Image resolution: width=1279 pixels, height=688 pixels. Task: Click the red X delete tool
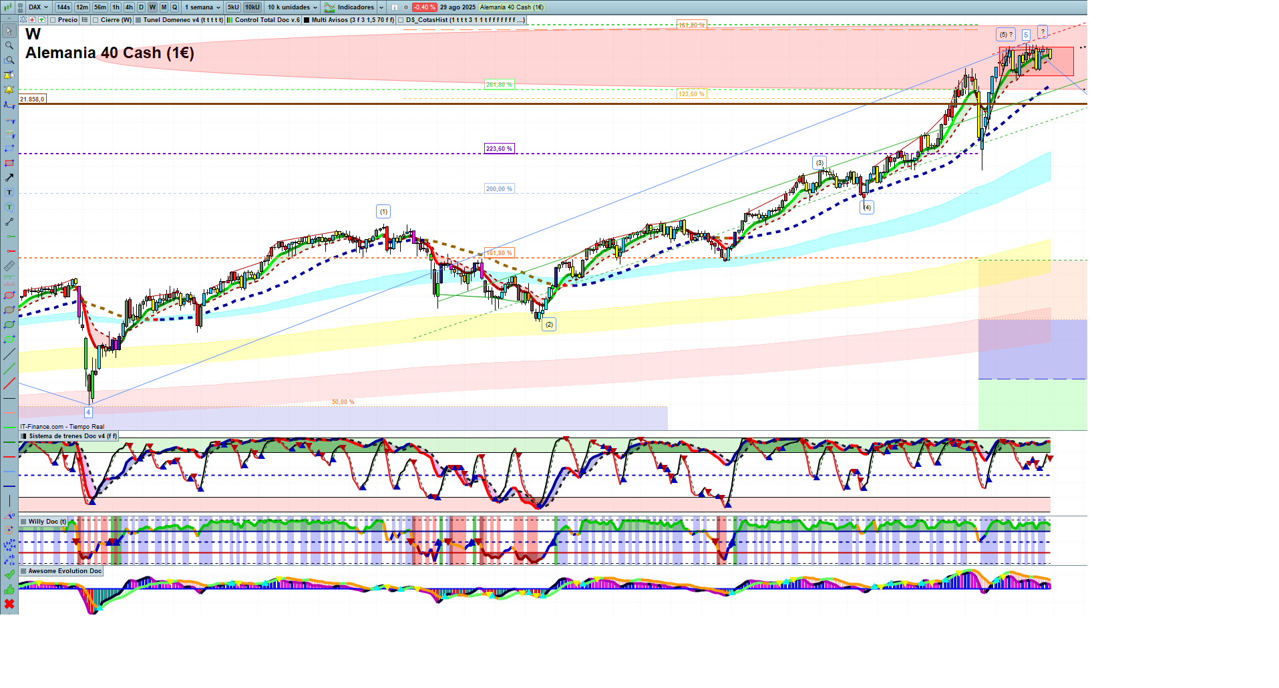[x=9, y=604]
